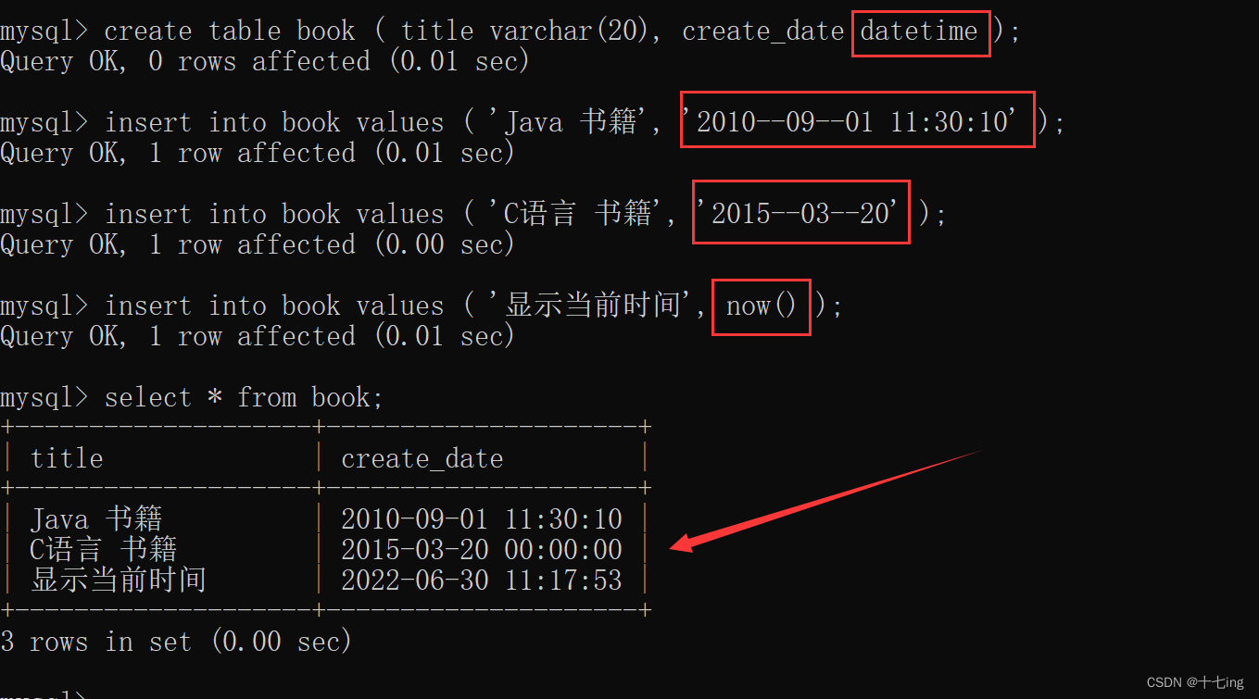Click the '2010-09-01 11:30:10' result cell
This screenshot has height=699, width=1259.
coord(482,518)
